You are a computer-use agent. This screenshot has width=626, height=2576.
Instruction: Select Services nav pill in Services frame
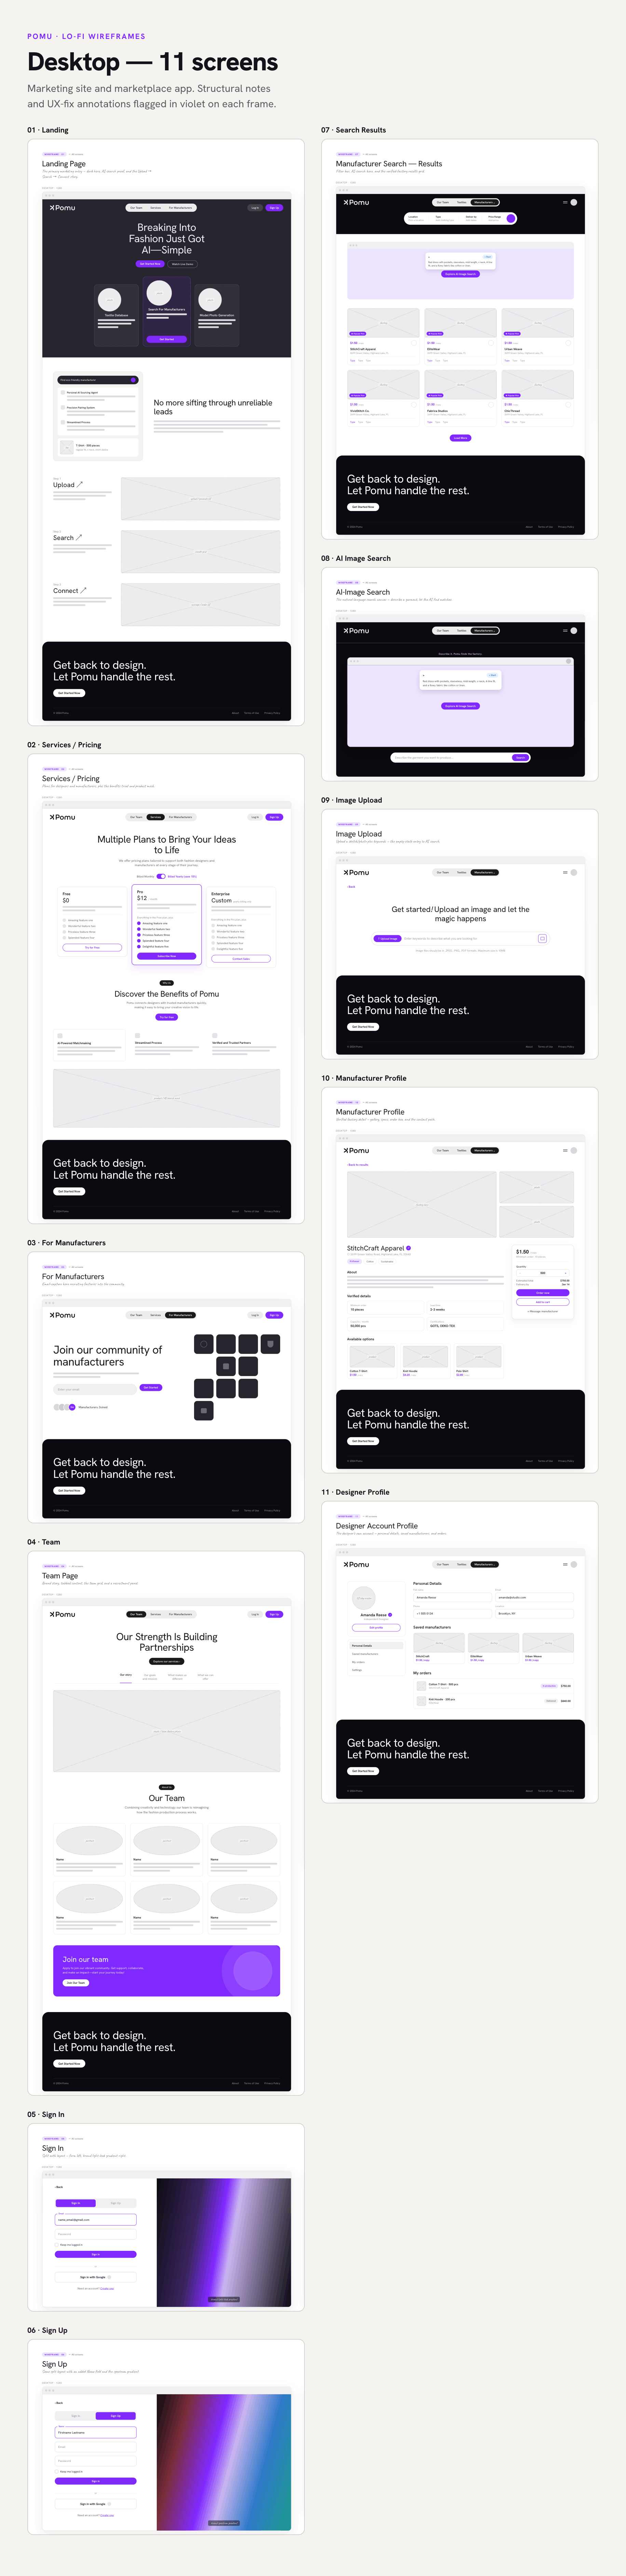click(x=156, y=817)
